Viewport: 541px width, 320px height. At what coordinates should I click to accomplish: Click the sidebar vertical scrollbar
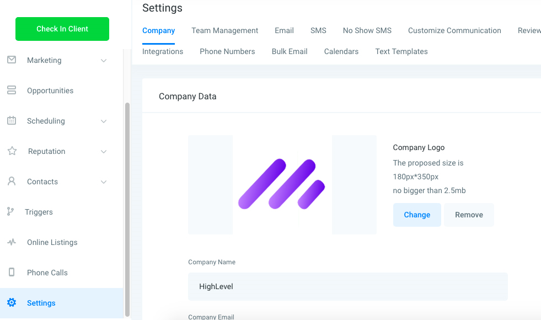tap(127, 209)
